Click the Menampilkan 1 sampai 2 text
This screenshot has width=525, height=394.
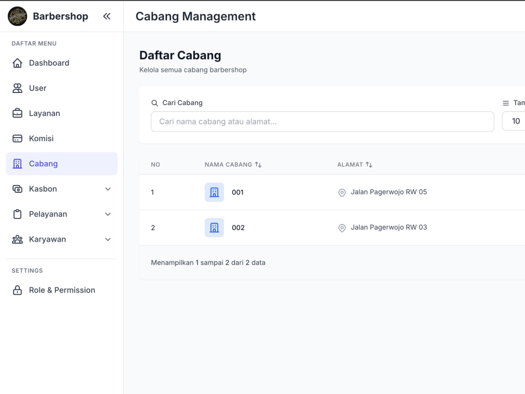208,263
